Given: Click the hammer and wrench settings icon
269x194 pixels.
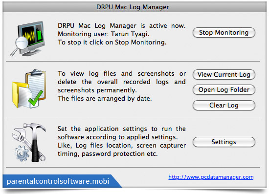Looking at the screenshot, I should pyautogui.click(x=29, y=142).
